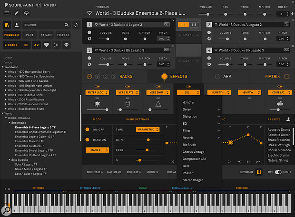Open the VERB PLATE effect dropdown
The height and width of the screenshot is (217, 295).
pyautogui.click(x=128, y=92)
